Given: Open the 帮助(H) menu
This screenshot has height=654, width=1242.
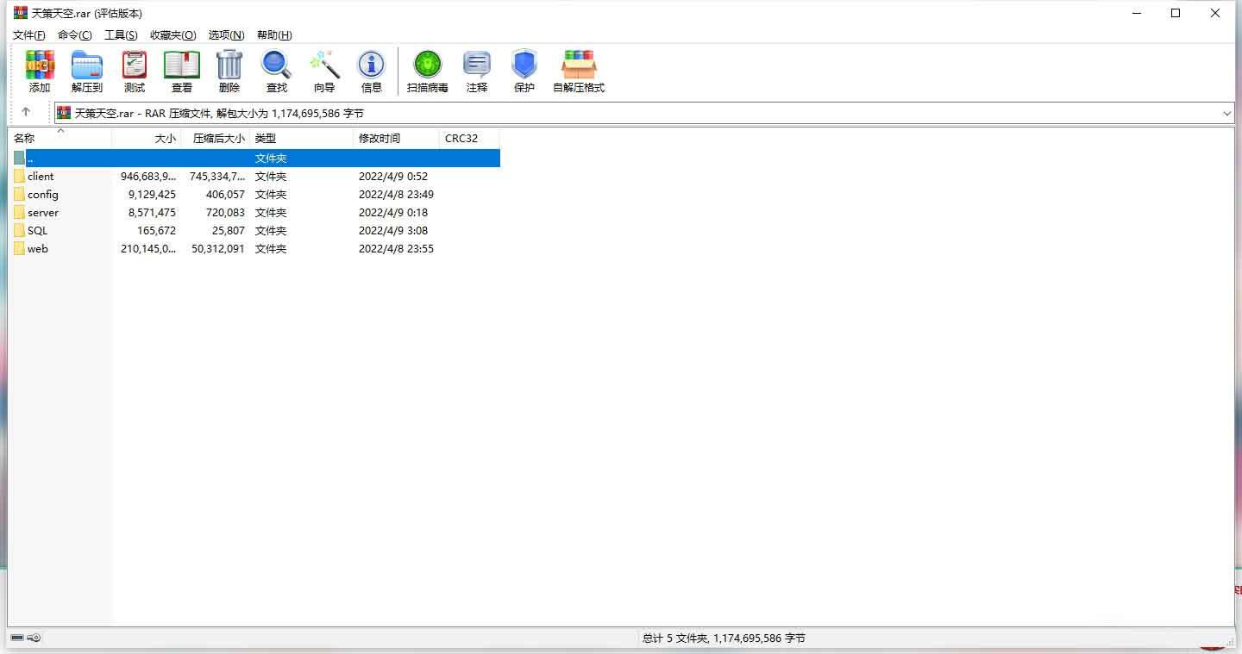Looking at the screenshot, I should [x=274, y=35].
